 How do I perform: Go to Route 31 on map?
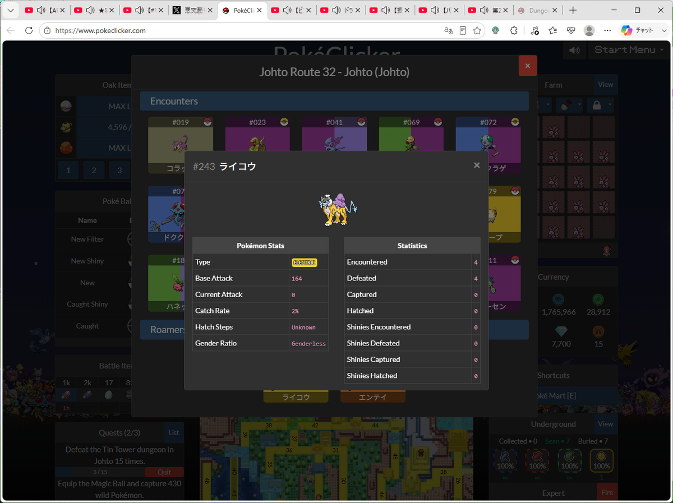click(335, 450)
